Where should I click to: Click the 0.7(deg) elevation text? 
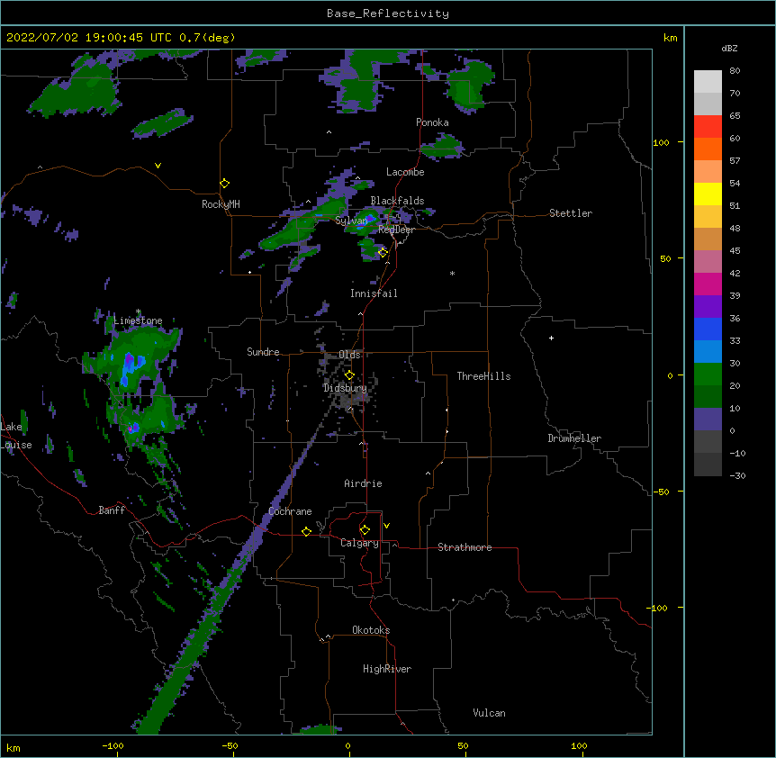(x=207, y=38)
